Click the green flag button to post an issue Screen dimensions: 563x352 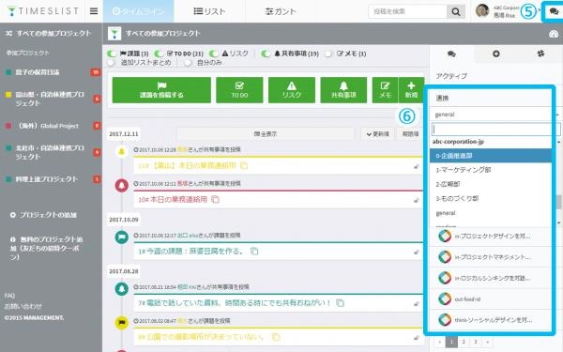click(161, 90)
